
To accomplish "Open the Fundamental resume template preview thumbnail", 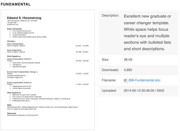I will click(48, 70).
